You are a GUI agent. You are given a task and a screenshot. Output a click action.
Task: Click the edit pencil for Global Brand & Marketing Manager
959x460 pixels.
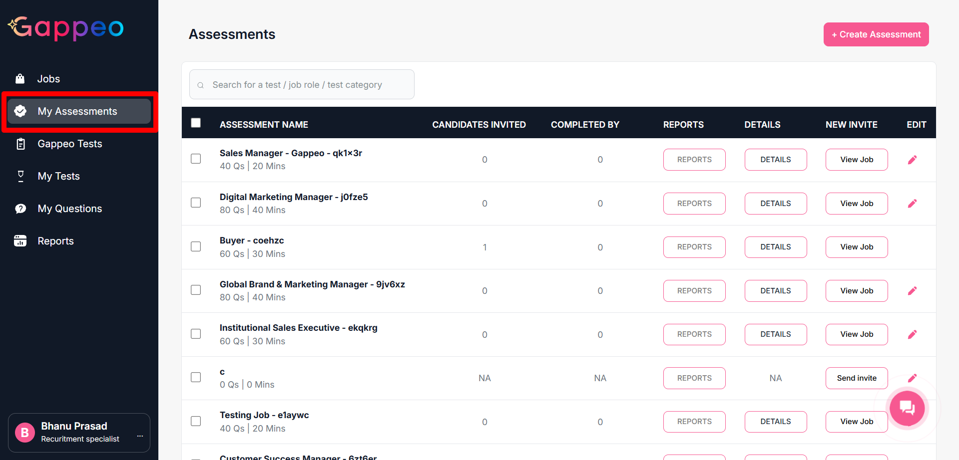pos(912,291)
